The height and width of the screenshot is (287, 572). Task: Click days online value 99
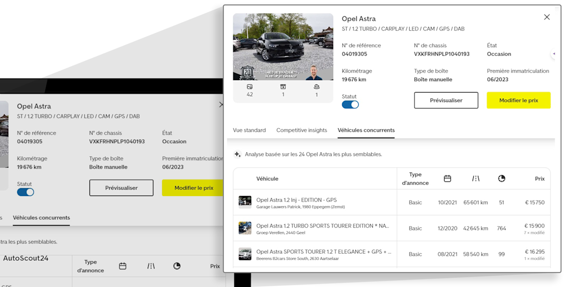(x=502, y=254)
